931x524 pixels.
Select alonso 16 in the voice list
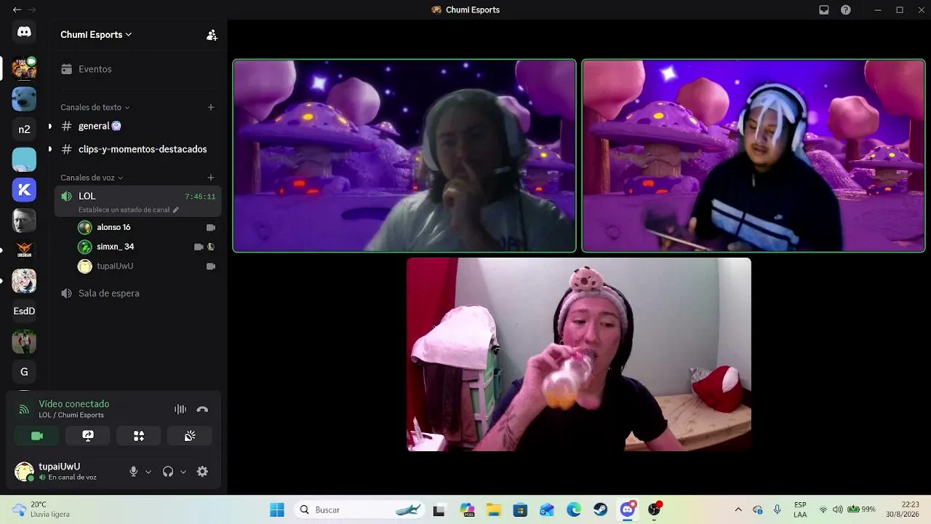tap(146, 227)
